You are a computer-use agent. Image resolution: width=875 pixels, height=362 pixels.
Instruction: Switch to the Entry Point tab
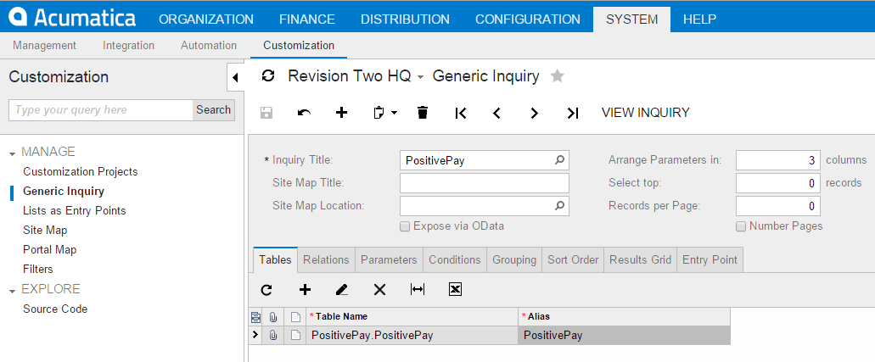(710, 260)
